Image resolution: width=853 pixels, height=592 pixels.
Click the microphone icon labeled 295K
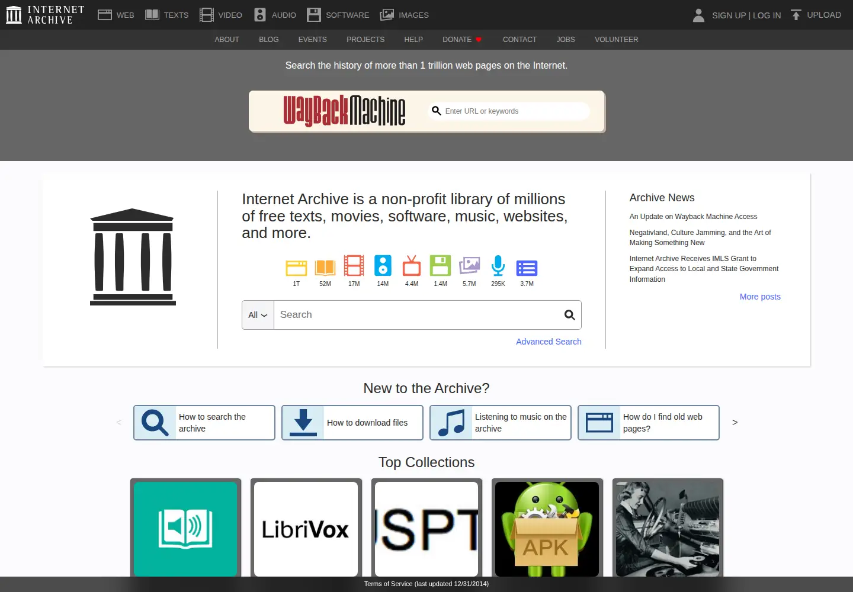point(498,266)
